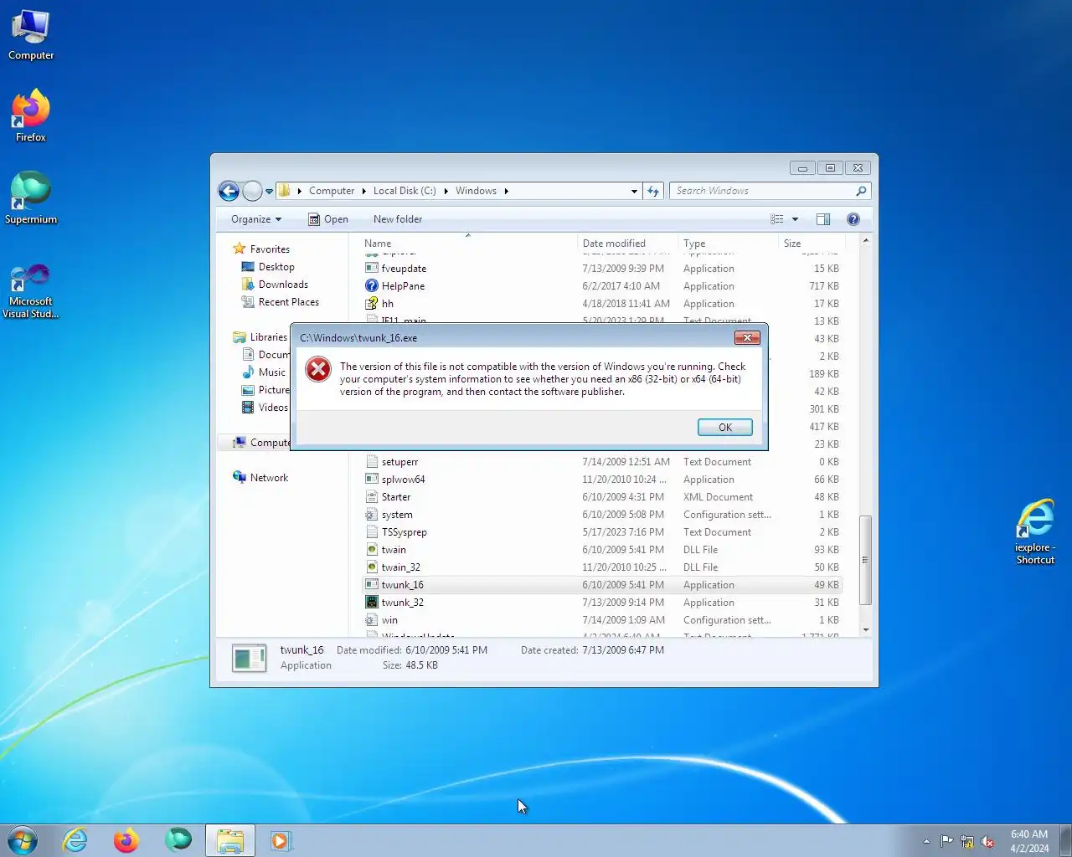Image resolution: width=1072 pixels, height=857 pixels.
Task: Close the twunk_16.exe error dialog
Action: [x=747, y=337]
